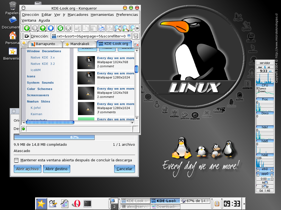This screenshot has width=281, height=210.
Task: Click the horizontal scrollbar thumb in the page
Action: 50,122
